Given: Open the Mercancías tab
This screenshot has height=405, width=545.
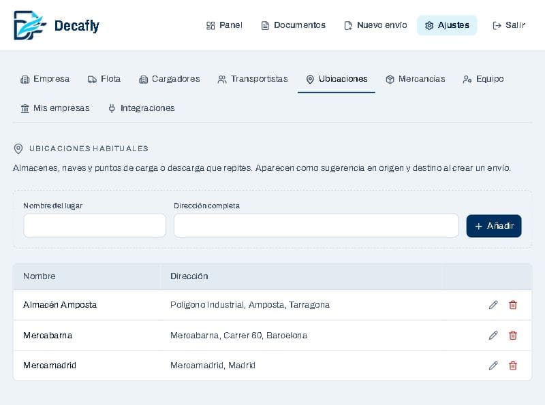Looking at the screenshot, I should (x=416, y=79).
